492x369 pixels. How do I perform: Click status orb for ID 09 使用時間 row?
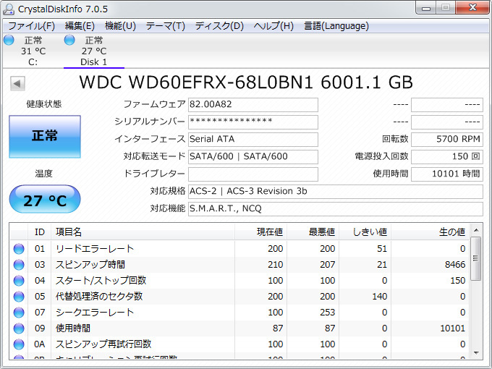[x=19, y=328]
